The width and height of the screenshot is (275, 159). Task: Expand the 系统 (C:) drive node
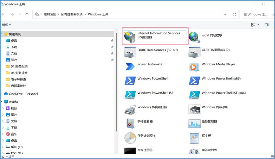click(3, 147)
